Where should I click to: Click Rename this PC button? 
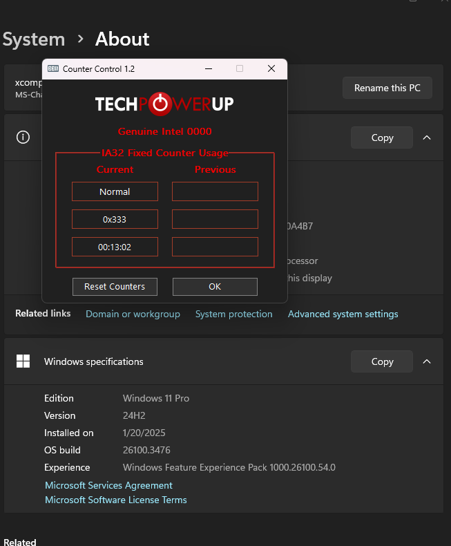[x=387, y=88]
